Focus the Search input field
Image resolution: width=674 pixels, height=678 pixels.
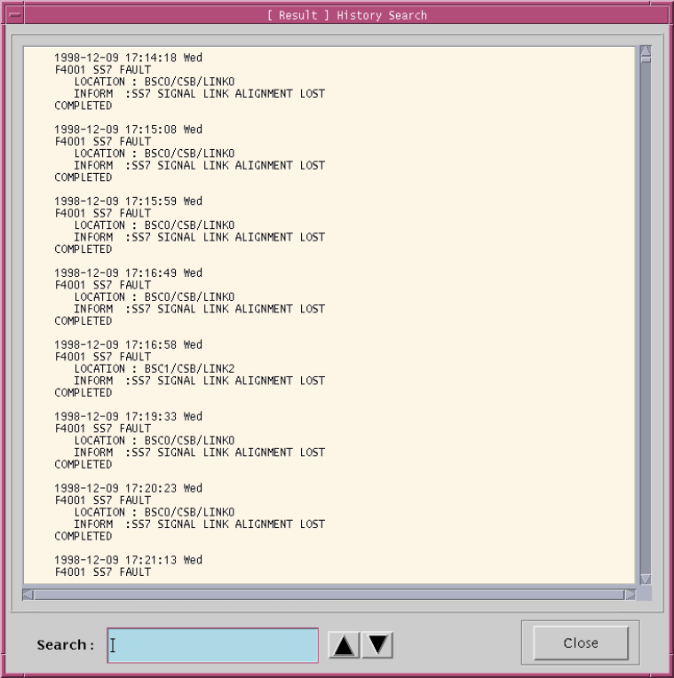click(213, 645)
